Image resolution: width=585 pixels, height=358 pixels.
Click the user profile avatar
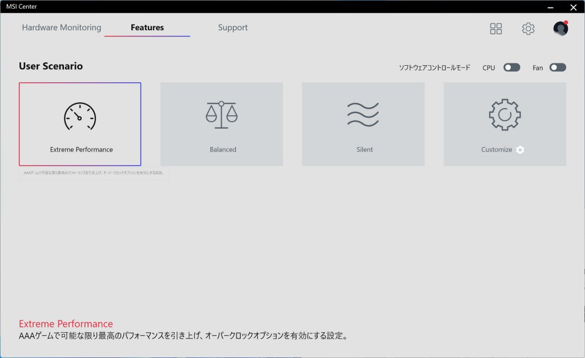(560, 29)
